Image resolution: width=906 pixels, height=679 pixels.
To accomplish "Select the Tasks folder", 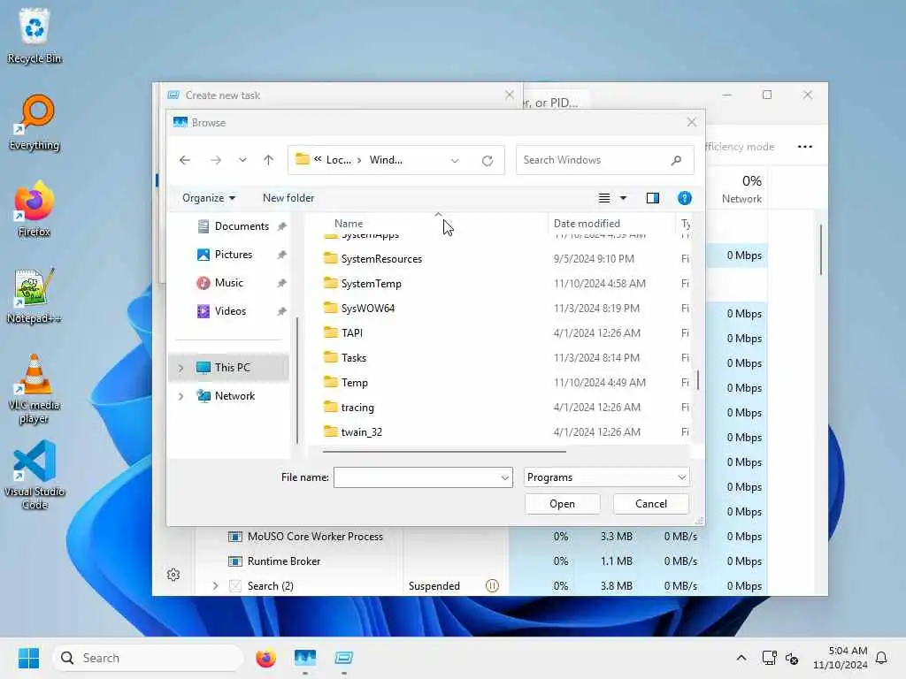I will pyautogui.click(x=354, y=359).
